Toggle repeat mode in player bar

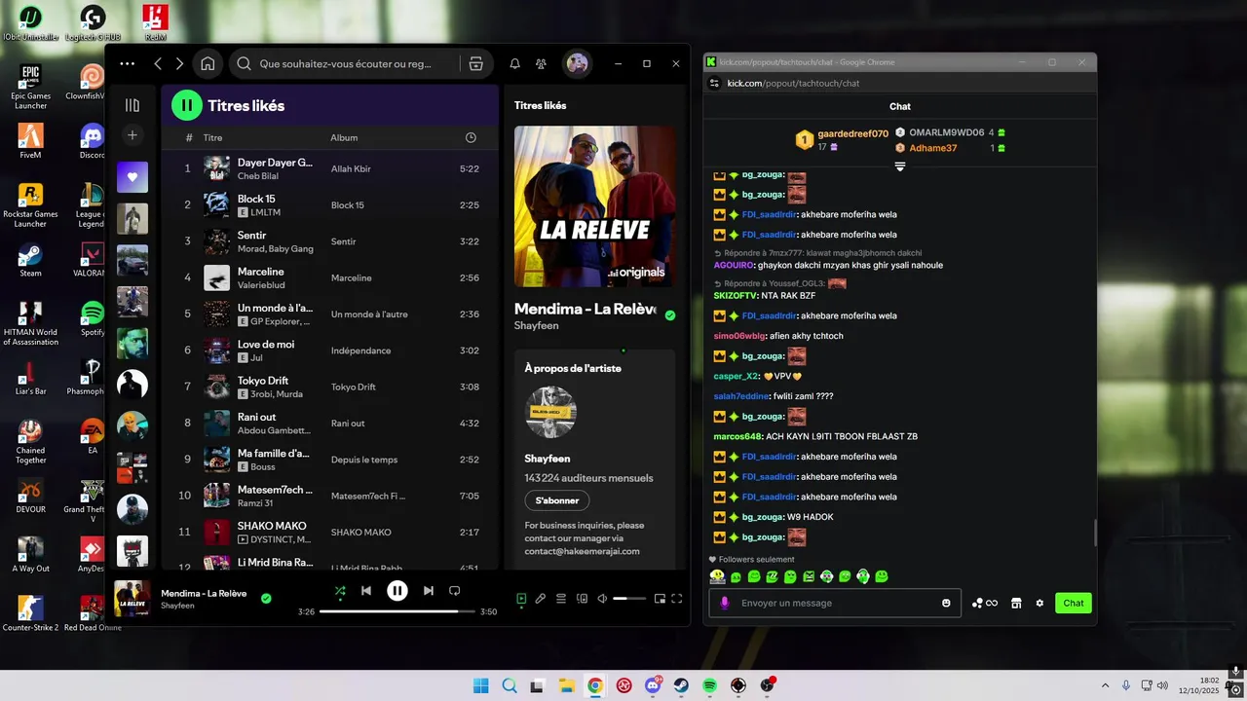tap(454, 590)
